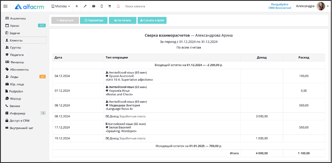The width and height of the screenshot is (332, 163).
Task: Click the Информер badge showing 3
Action: tap(43, 113)
